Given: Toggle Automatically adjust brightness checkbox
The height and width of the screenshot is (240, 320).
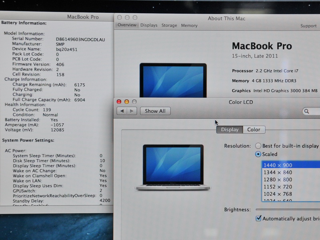Looking at the screenshot, I should pos(258,218).
